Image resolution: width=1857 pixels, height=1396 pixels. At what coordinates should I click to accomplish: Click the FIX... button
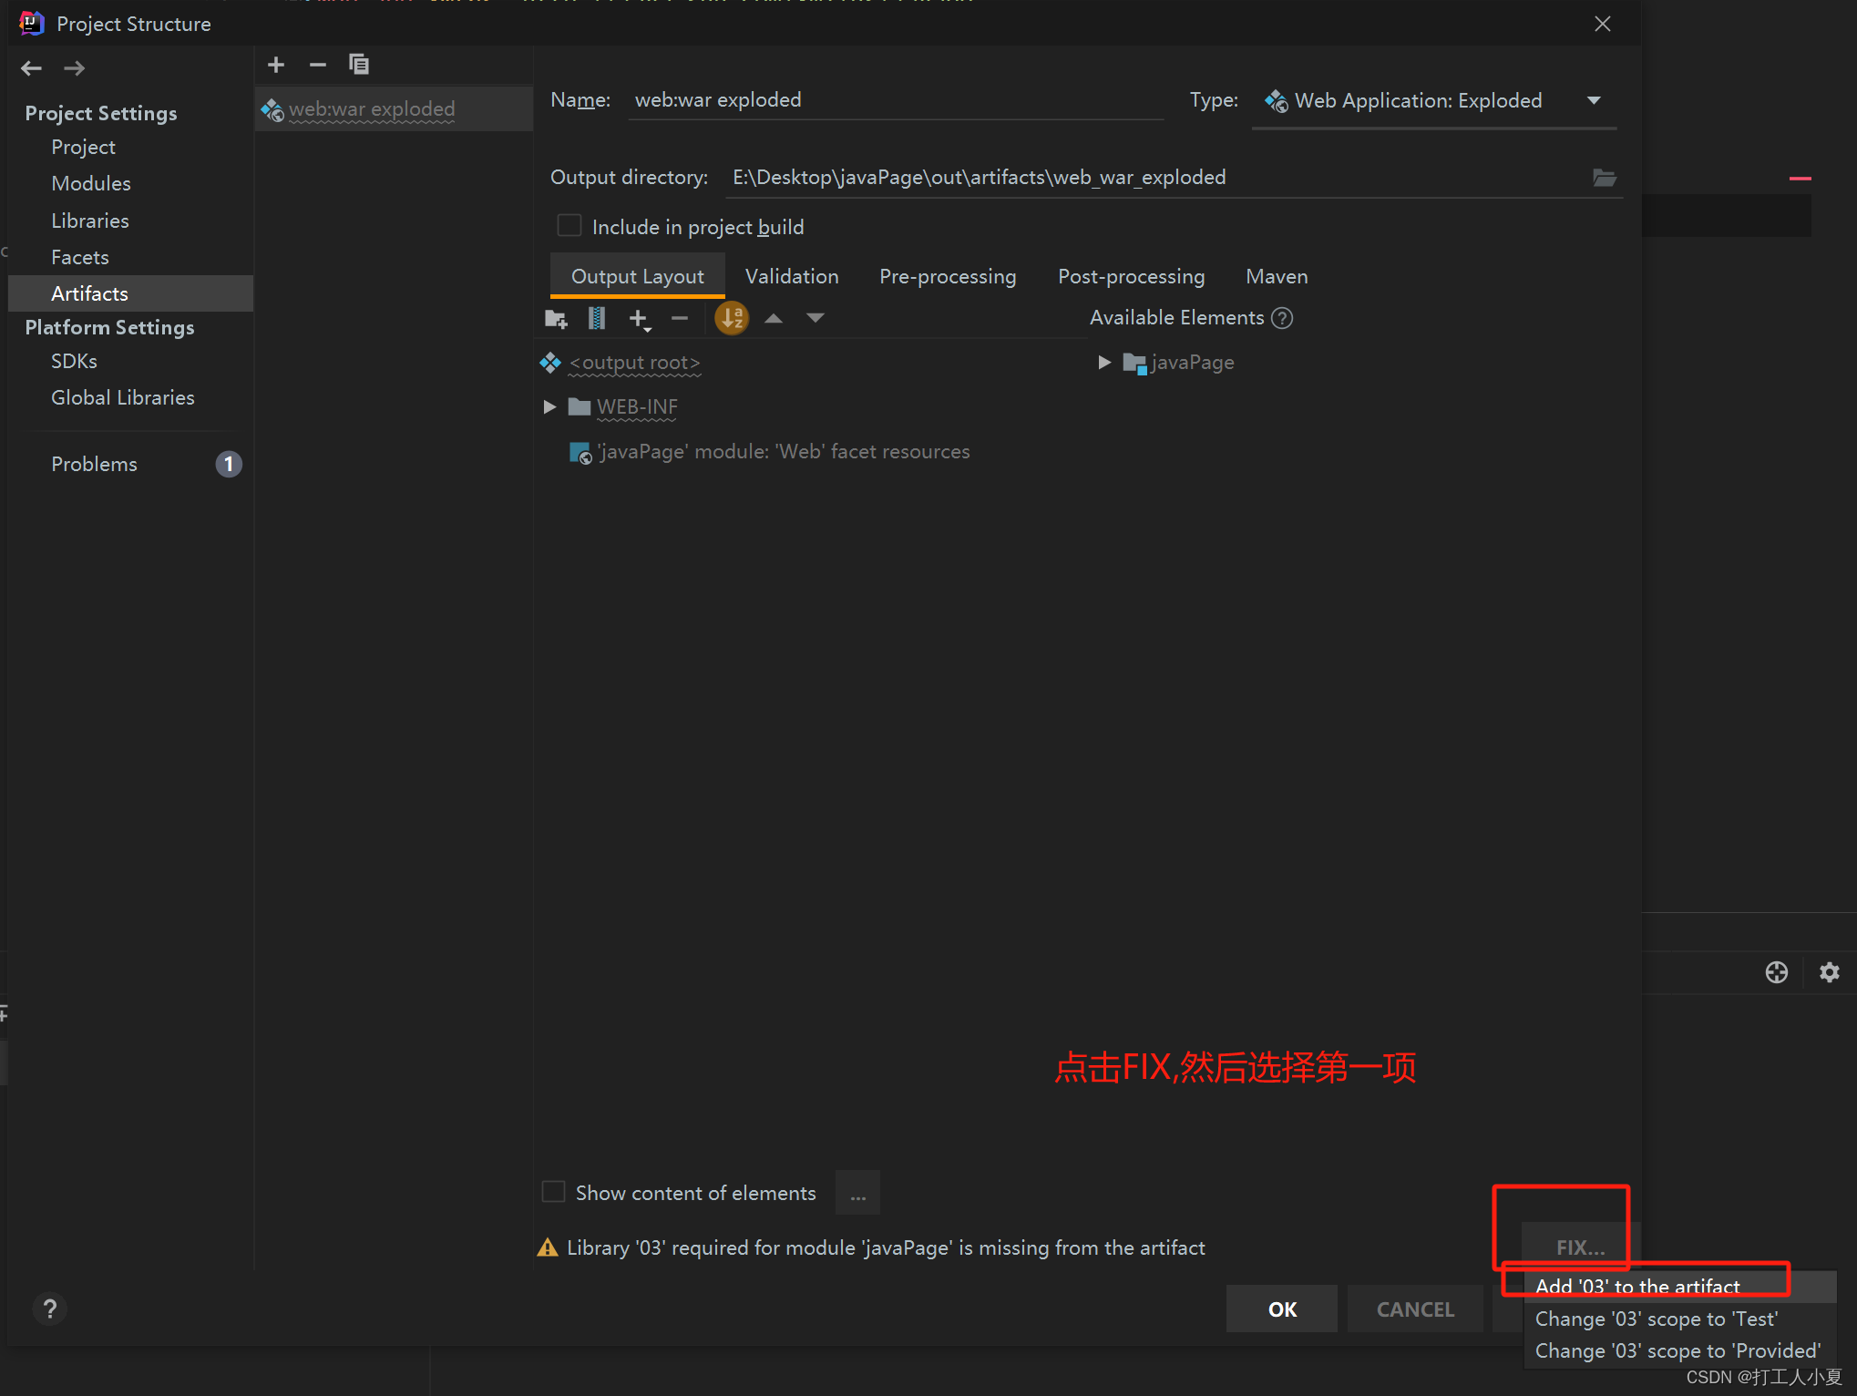coord(1580,1247)
